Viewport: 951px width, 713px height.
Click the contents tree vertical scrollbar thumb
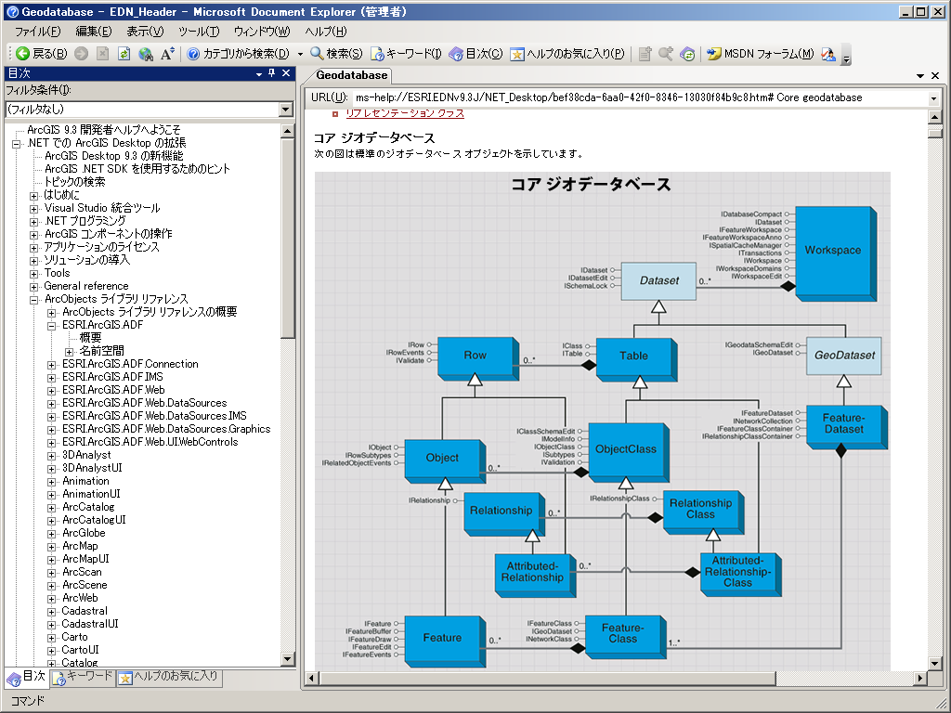[x=288, y=239]
